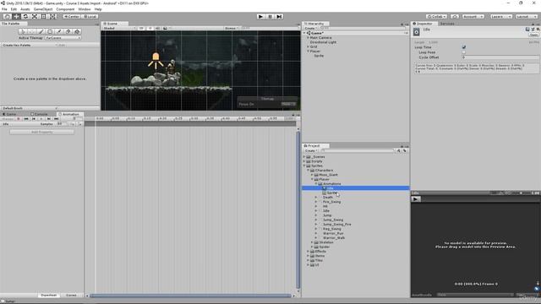This screenshot has width=541, height=304.
Task: Click the Project search by type icon
Action: coord(398,150)
